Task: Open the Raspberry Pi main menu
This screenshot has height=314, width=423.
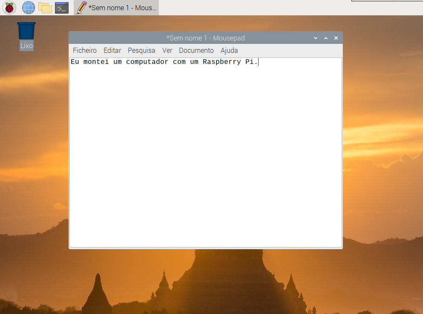Action: tap(9, 8)
